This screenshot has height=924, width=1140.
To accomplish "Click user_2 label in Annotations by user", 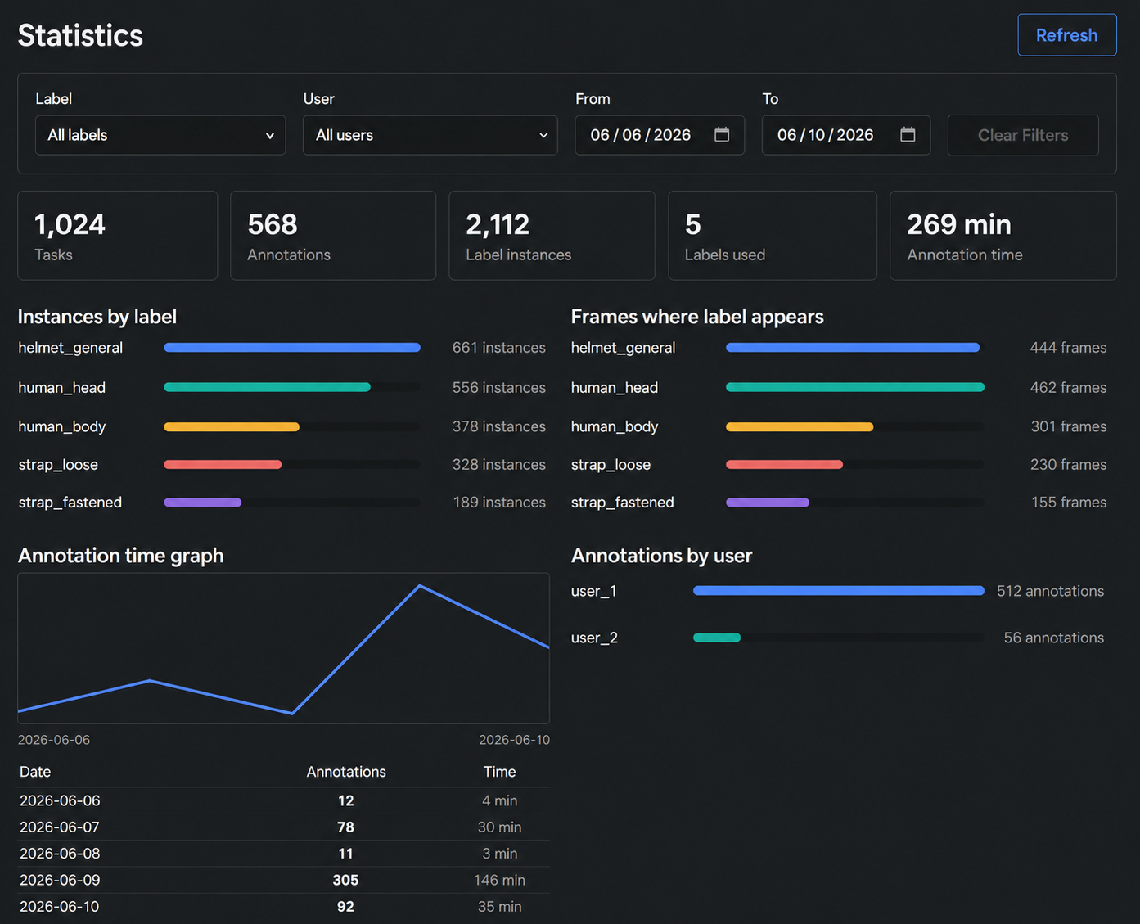I will 594,638.
